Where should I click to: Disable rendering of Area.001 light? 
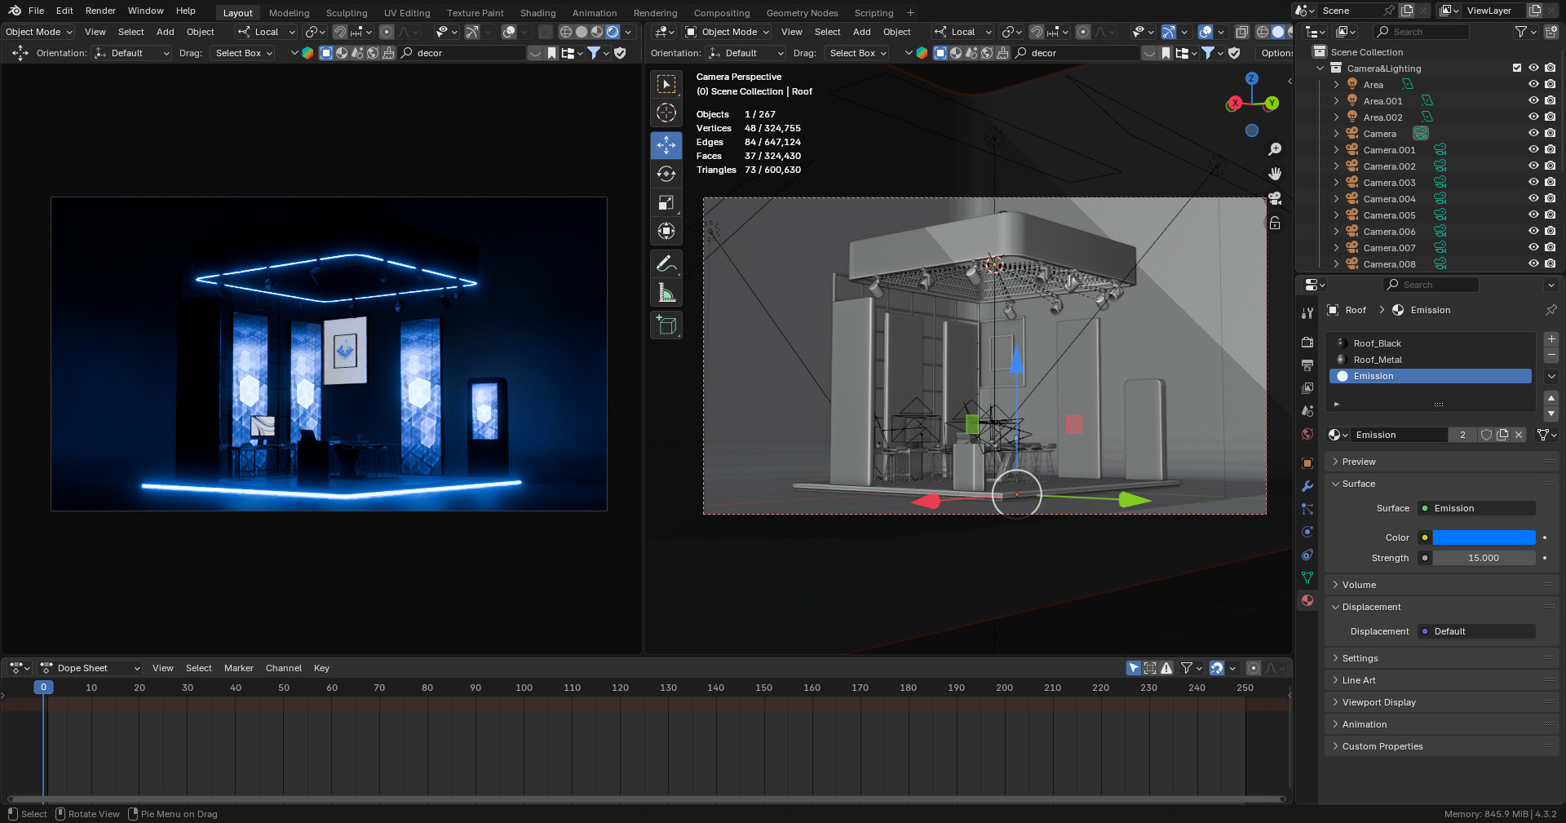(x=1550, y=101)
